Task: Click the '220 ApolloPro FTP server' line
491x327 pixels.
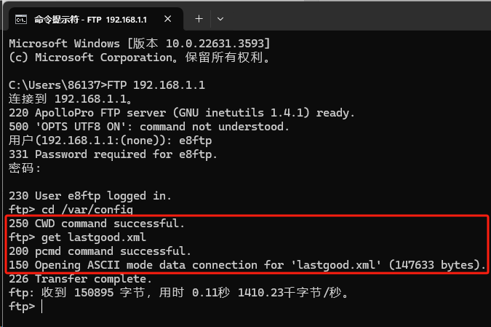Action: point(182,113)
